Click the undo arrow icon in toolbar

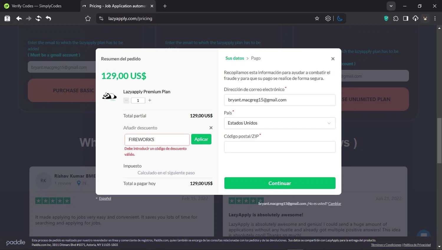(48, 18)
